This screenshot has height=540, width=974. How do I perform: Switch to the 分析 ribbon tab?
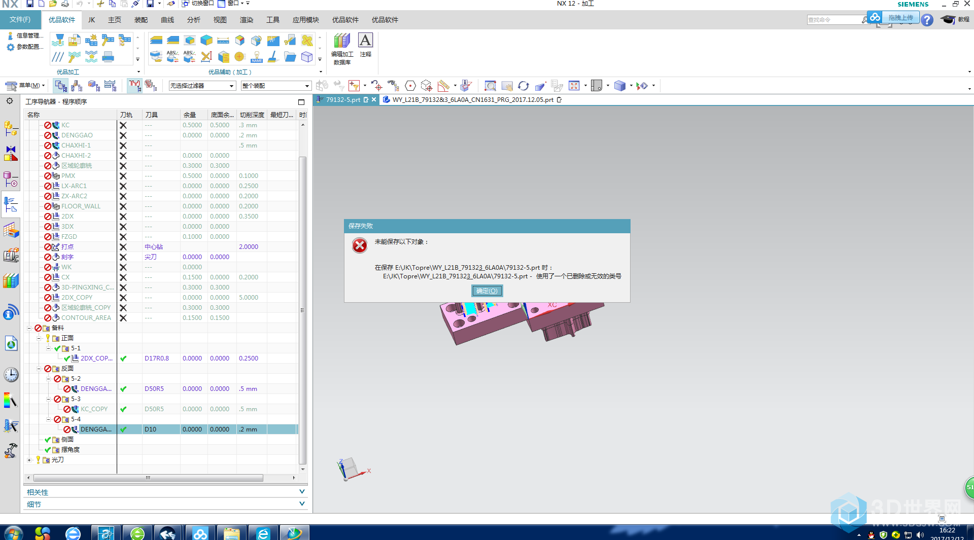point(194,20)
